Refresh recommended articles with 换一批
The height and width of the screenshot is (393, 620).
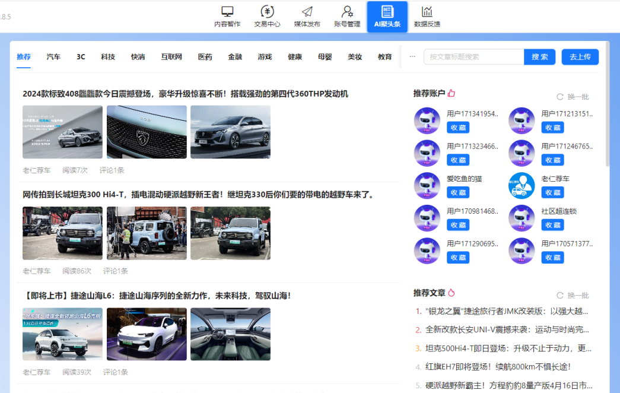click(573, 296)
